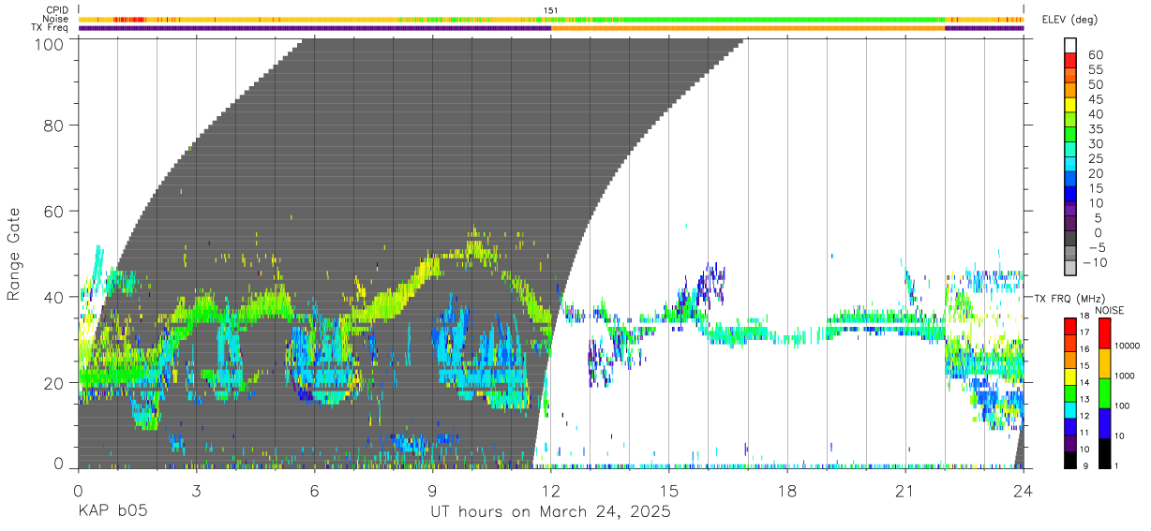Click the orange TX Freq bar segment after 12 UT

748,28
